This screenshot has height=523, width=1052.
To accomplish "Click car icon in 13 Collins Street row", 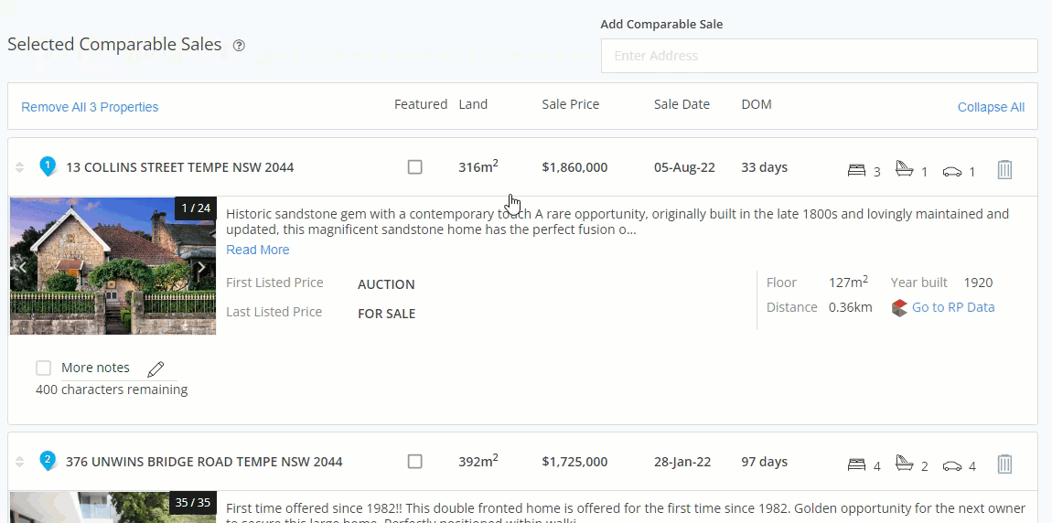I will 952,172.
